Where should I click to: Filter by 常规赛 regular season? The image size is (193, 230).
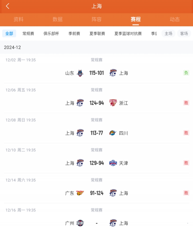click(28, 33)
